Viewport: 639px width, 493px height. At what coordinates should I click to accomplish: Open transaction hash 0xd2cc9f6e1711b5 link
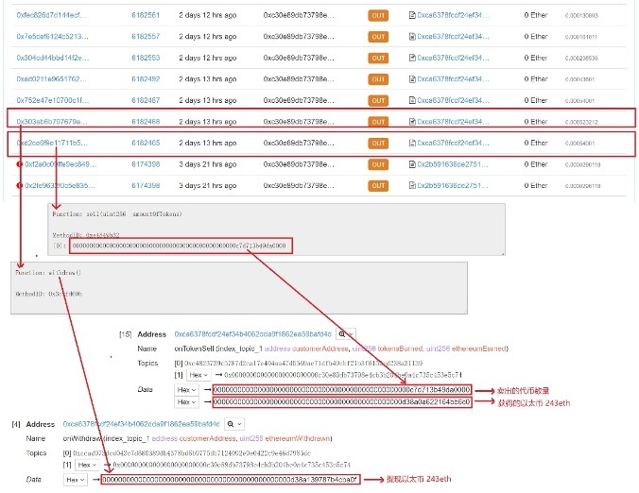53,142
